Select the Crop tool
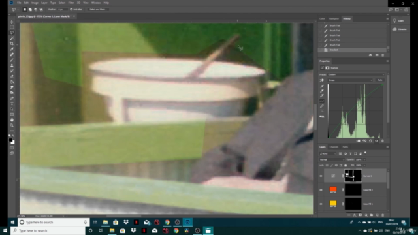This screenshot has height=235, width=418. click(x=12, y=44)
